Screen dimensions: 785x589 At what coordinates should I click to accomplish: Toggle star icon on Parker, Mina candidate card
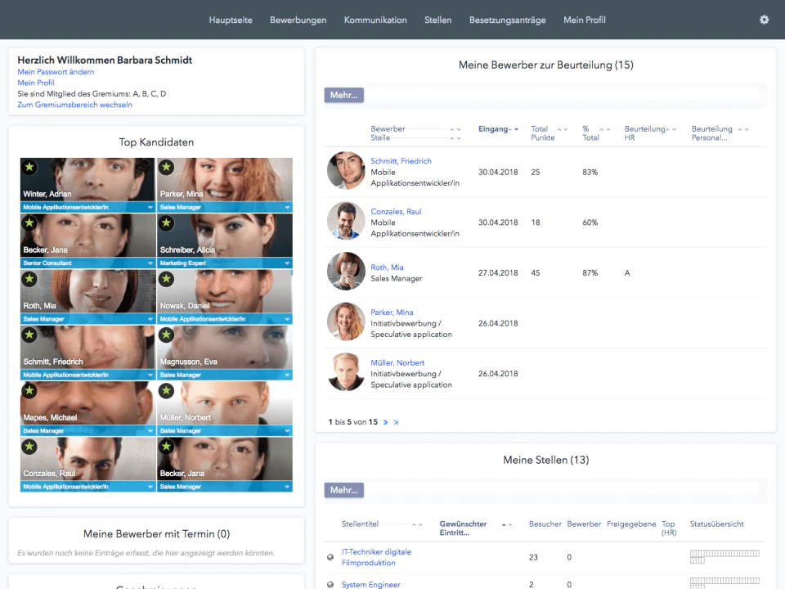coord(166,167)
